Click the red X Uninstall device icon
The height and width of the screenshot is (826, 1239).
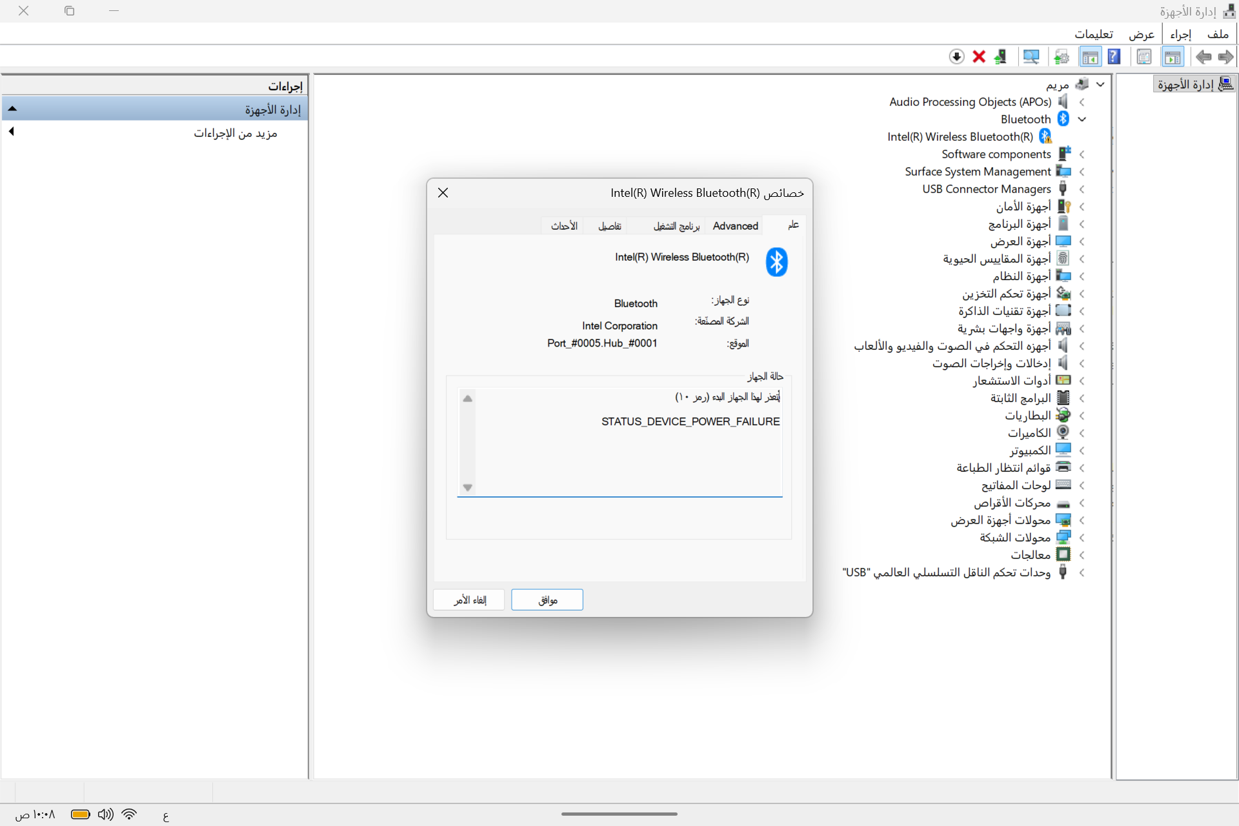(979, 57)
